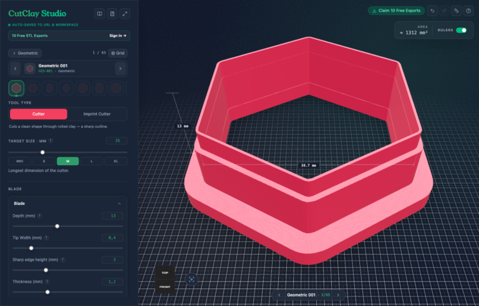Image resolution: width=479 pixels, height=306 pixels.
Task: Select the ruler measure tool icon
Action: (456, 11)
